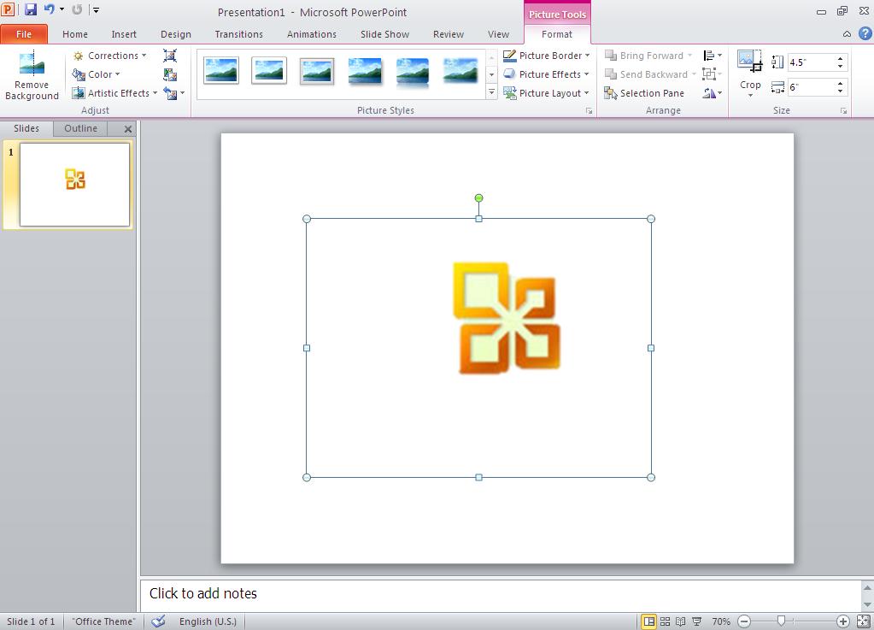Expand the Picture Styles gallery More arrow
This screenshot has width=874, height=630.
coord(491,92)
